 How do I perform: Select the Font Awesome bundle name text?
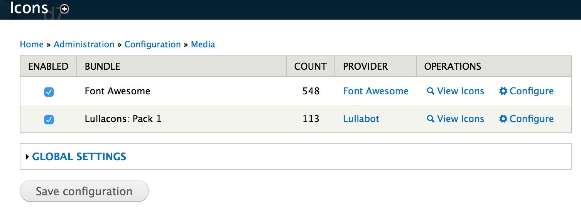(118, 91)
